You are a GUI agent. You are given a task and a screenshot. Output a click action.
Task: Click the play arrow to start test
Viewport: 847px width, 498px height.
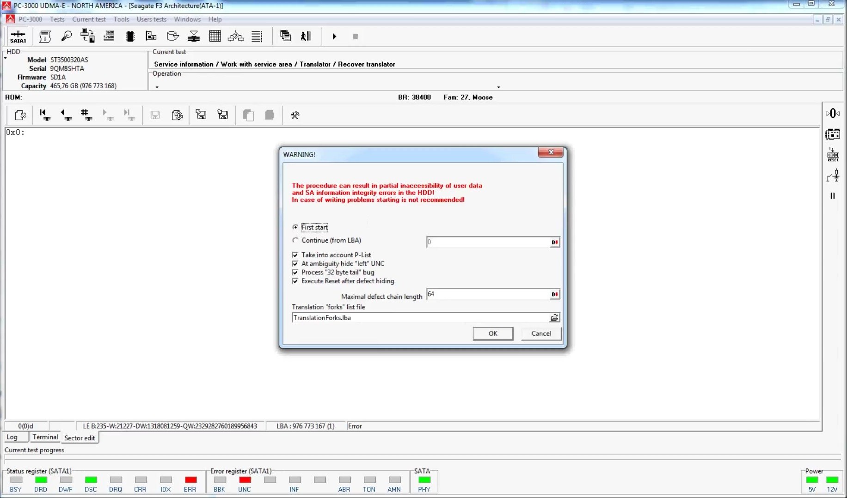pyautogui.click(x=334, y=36)
